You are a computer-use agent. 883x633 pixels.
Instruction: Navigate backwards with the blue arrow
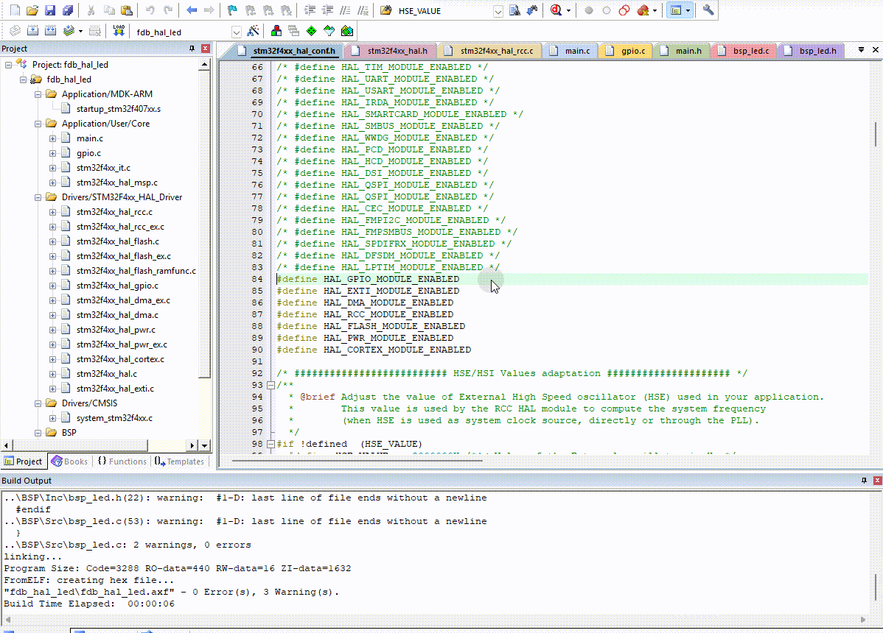point(192,10)
